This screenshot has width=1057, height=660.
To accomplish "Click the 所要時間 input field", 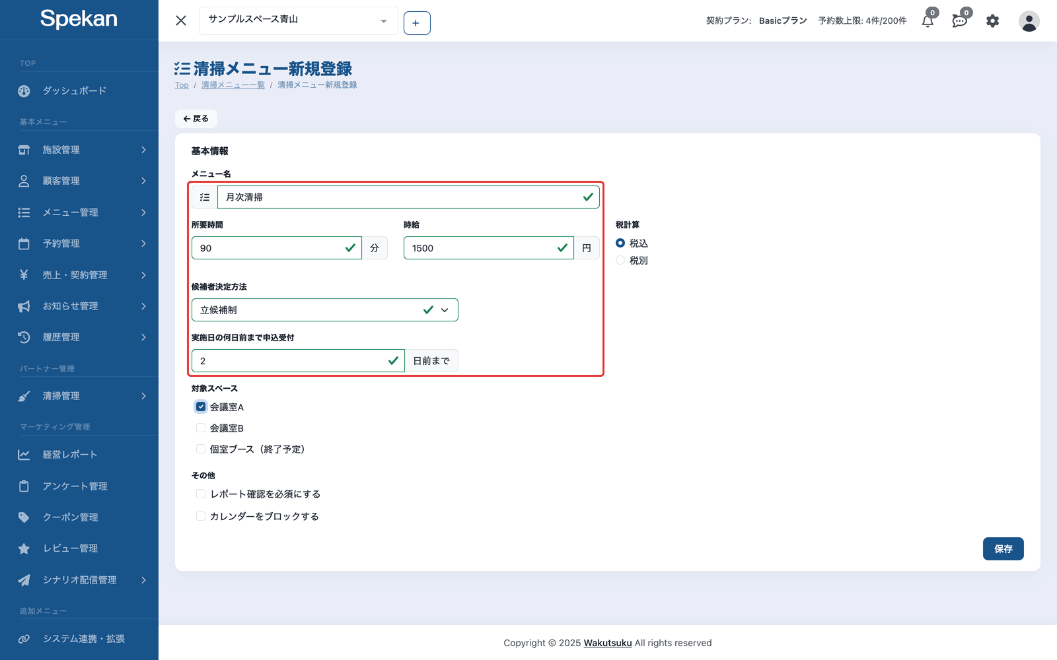I will point(276,248).
